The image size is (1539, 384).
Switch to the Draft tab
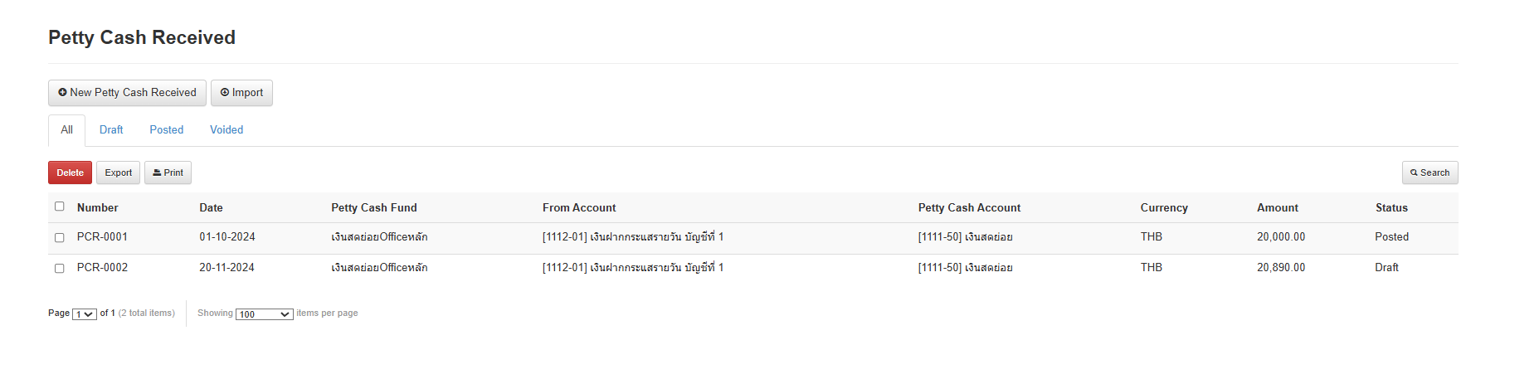(x=111, y=130)
